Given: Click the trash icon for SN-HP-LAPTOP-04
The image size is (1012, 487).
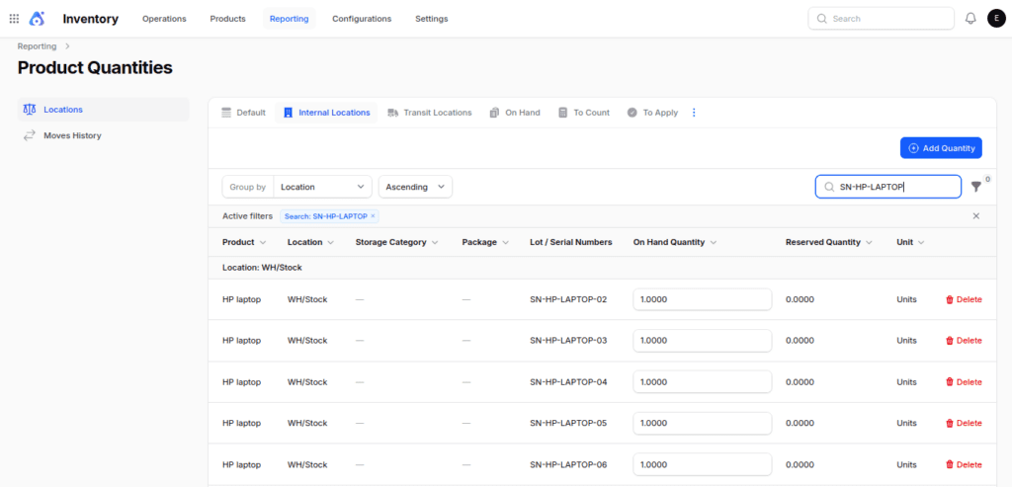Looking at the screenshot, I should tap(950, 382).
